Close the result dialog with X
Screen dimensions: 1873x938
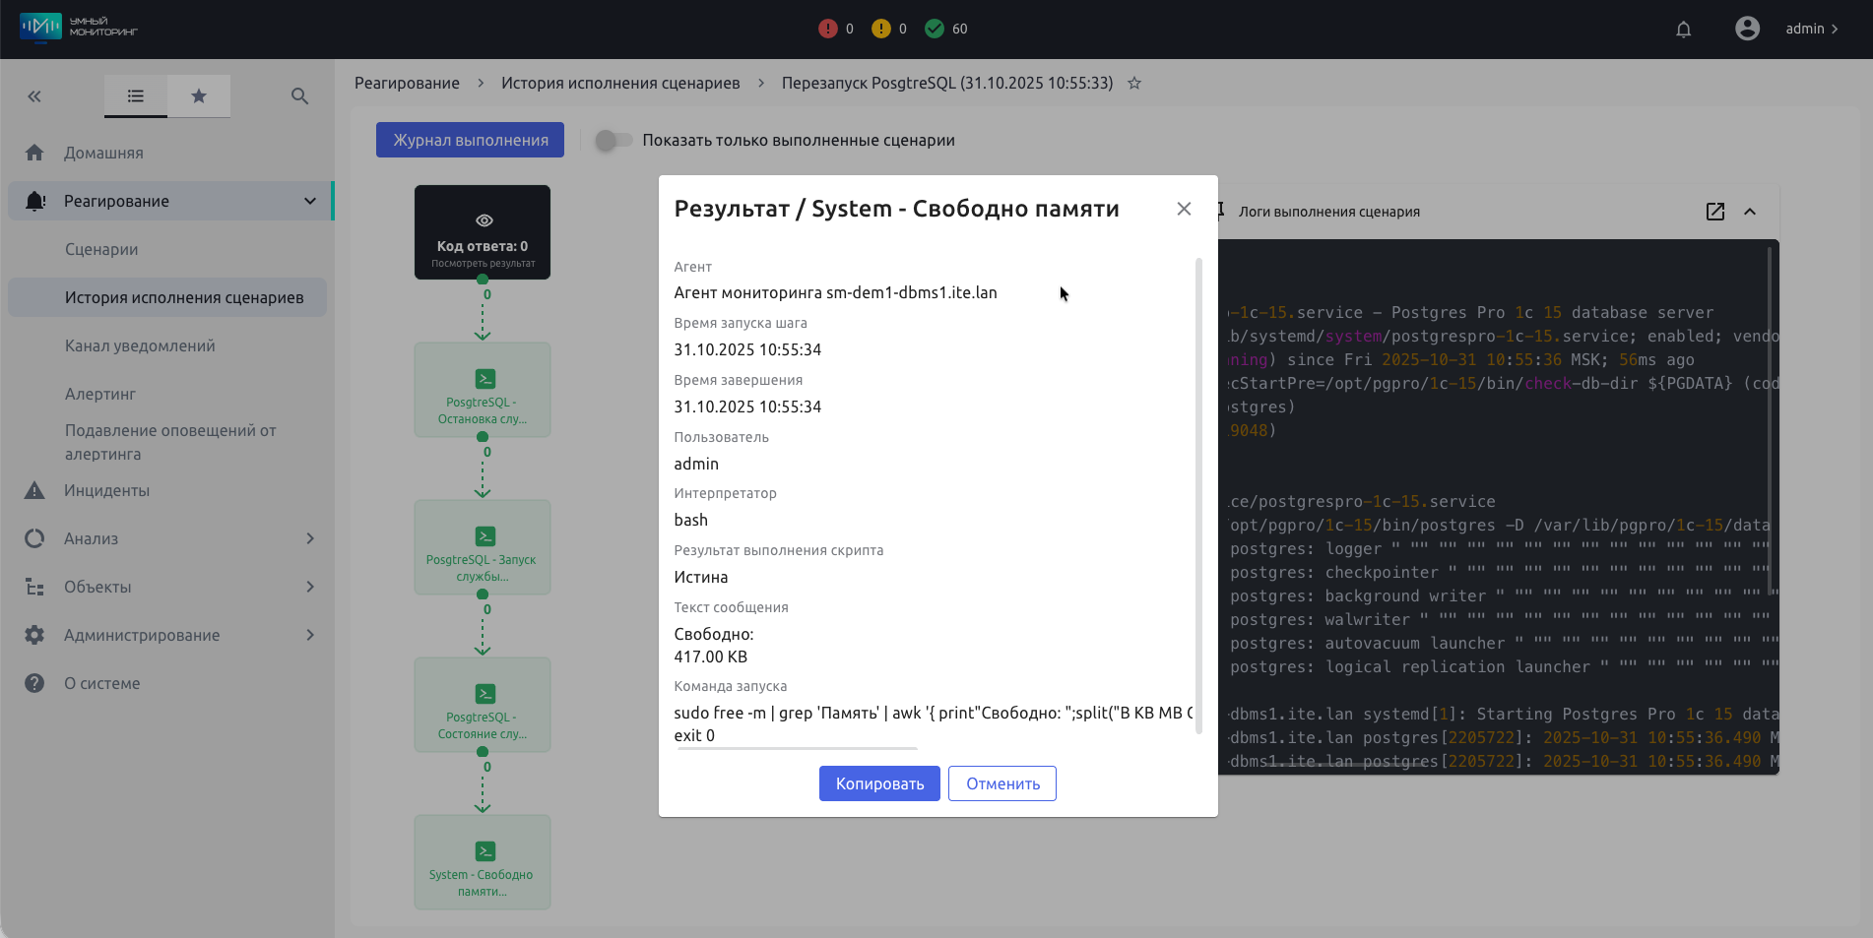[1184, 209]
